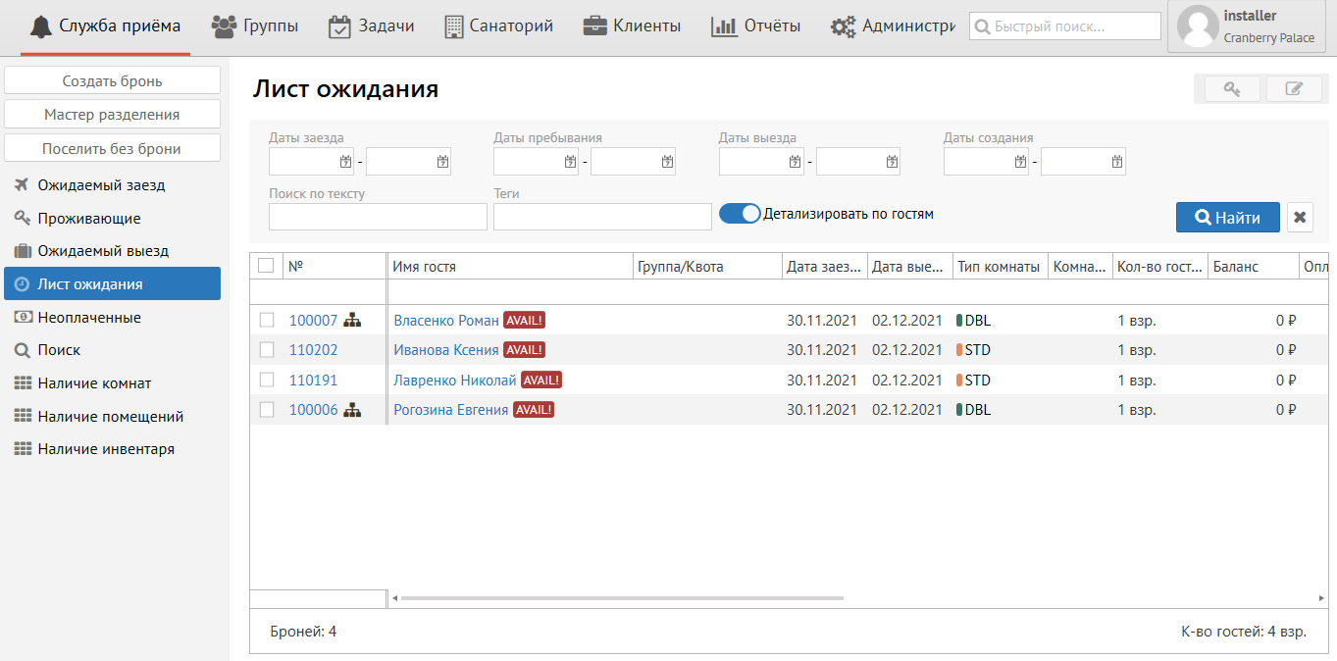Tick the checkbox for booking 110191
Screen dimensions: 1337x661
(x=267, y=381)
